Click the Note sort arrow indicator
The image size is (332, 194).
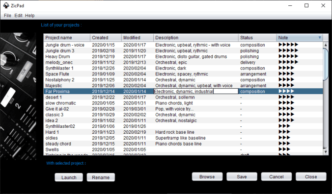click(x=320, y=38)
